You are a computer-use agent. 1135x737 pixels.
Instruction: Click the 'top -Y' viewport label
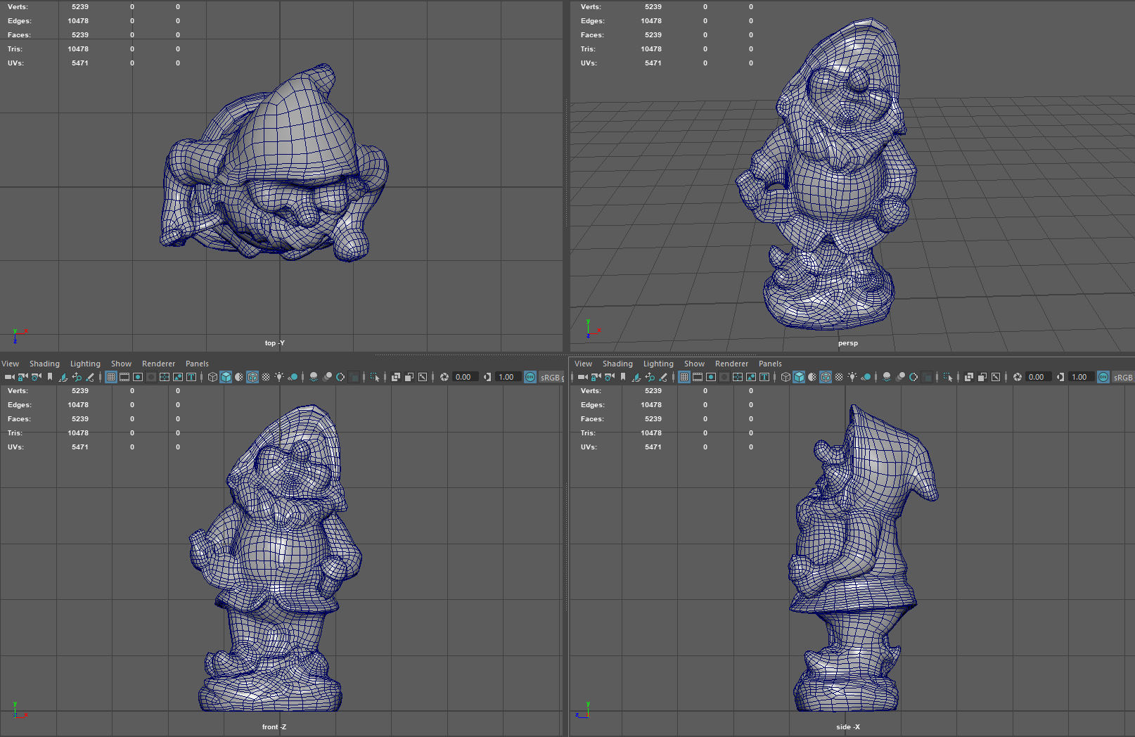coord(274,343)
